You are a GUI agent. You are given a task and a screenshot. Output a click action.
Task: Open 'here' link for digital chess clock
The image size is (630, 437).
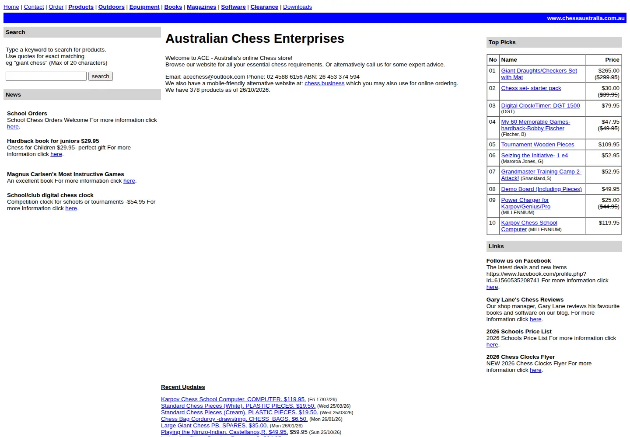[x=71, y=208]
